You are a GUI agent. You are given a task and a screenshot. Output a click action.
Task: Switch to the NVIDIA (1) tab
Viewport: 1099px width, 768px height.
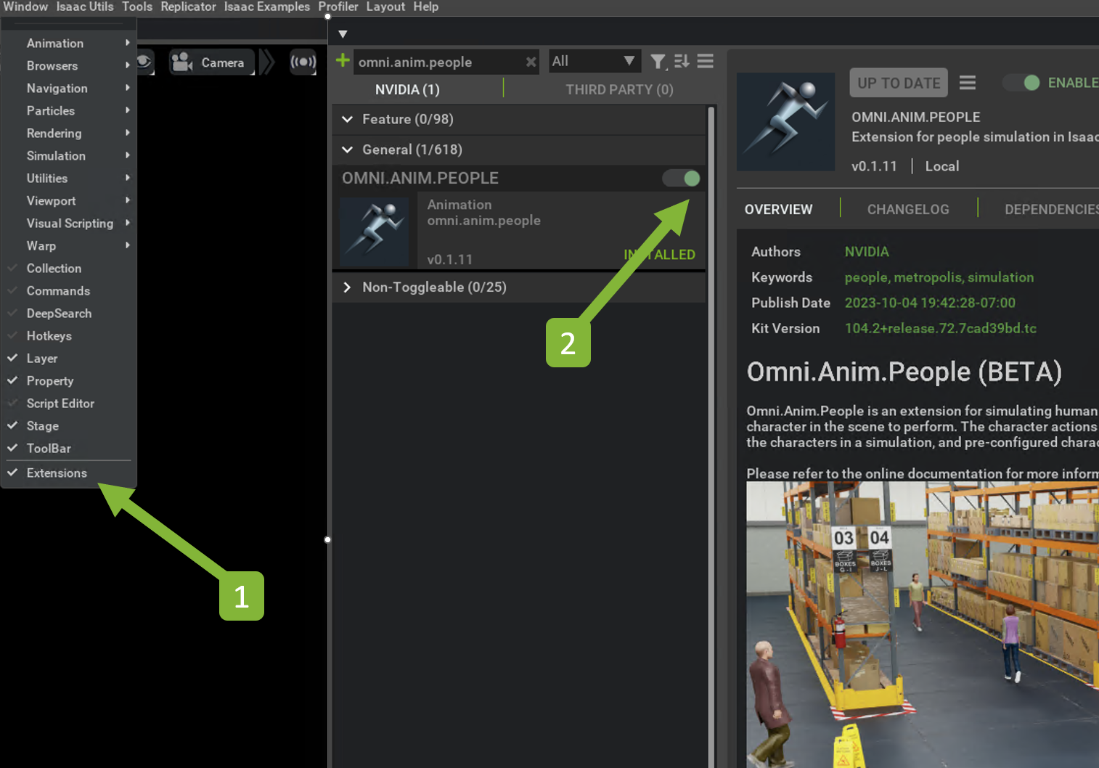(407, 90)
